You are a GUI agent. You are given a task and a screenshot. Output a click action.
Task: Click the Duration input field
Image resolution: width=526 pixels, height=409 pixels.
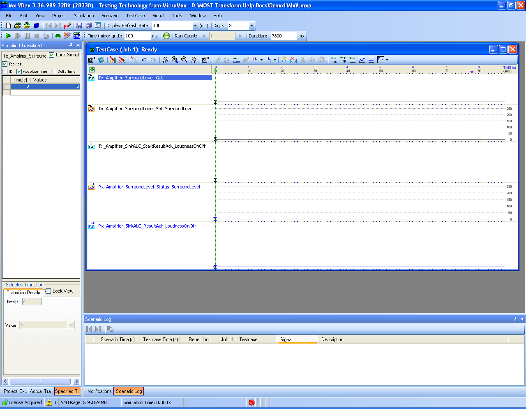pyautogui.click(x=284, y=36)
